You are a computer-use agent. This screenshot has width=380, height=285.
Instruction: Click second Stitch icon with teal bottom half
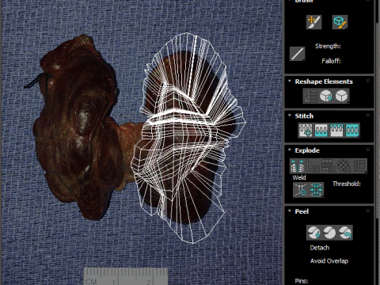point(321,131)
